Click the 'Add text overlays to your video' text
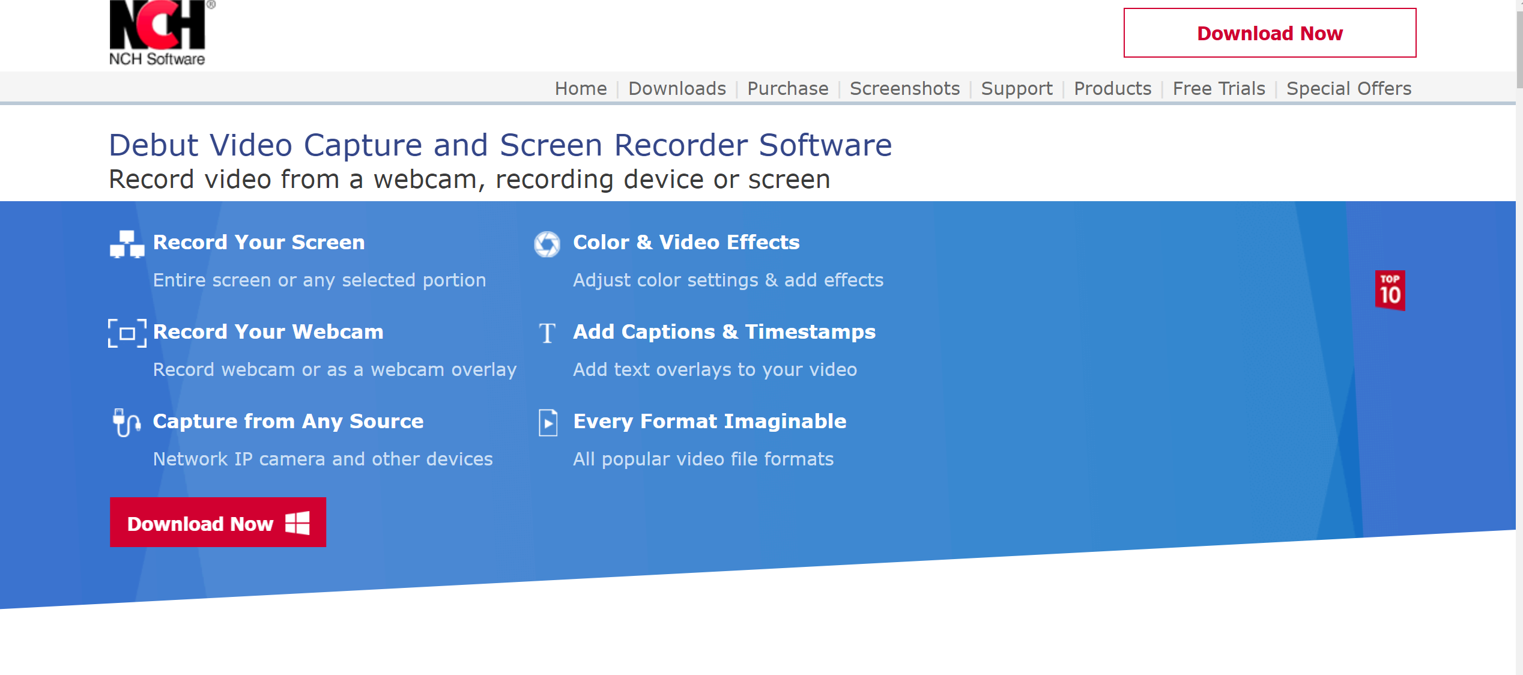Screen dimensions: 1523x675 coord(715,370)
